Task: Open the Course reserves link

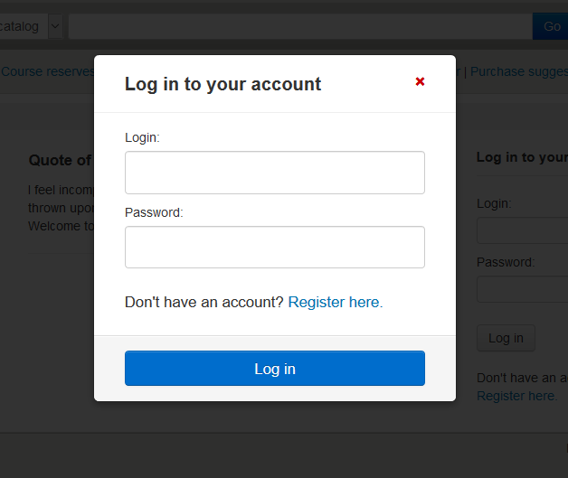Action: (x=47, y=71)
